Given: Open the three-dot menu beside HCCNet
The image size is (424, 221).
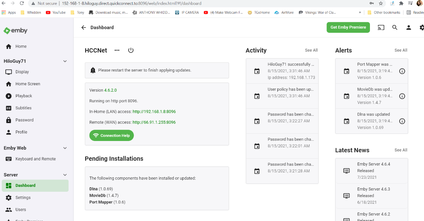Looking at the screenshot, I should pyautogui.click(x=117, y=50).
